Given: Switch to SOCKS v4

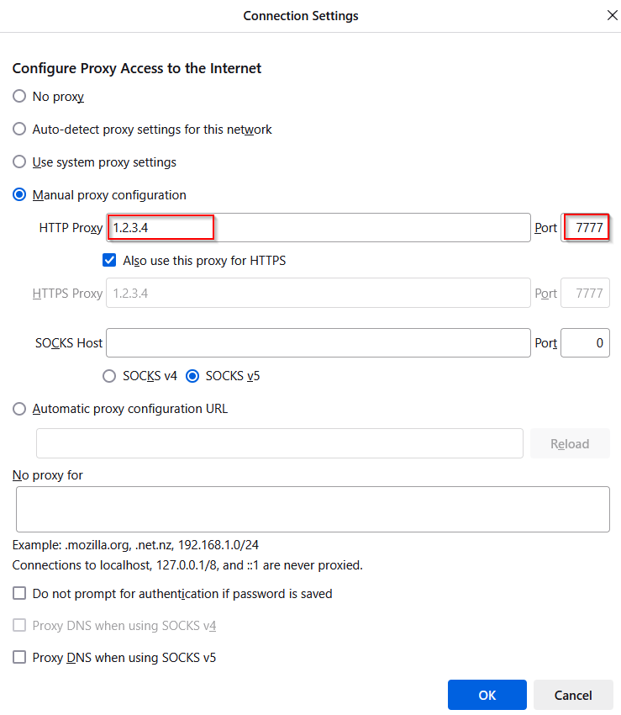Looking at the screenshot, I should pyautogui.click(x=109, y=376).
